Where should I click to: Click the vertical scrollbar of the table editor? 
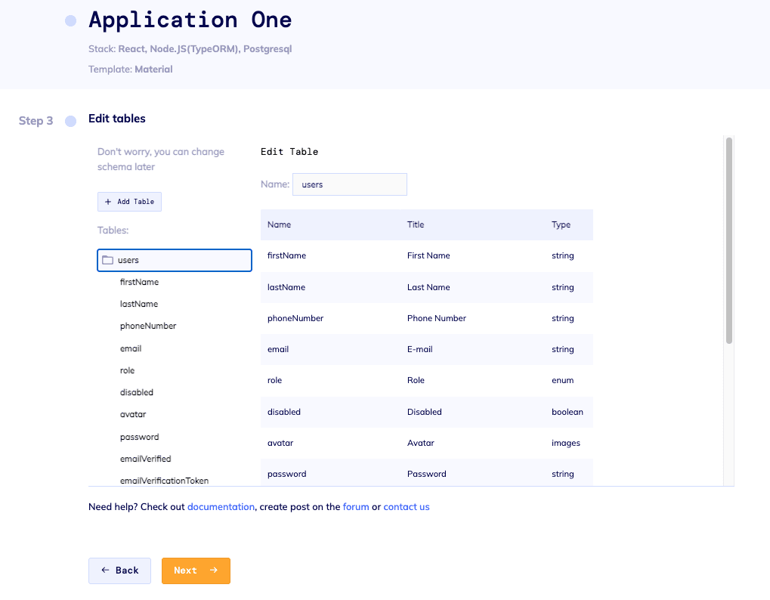729,240
